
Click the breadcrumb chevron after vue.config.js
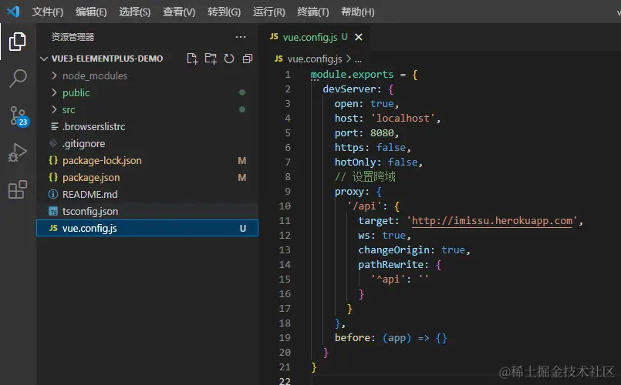349,59
